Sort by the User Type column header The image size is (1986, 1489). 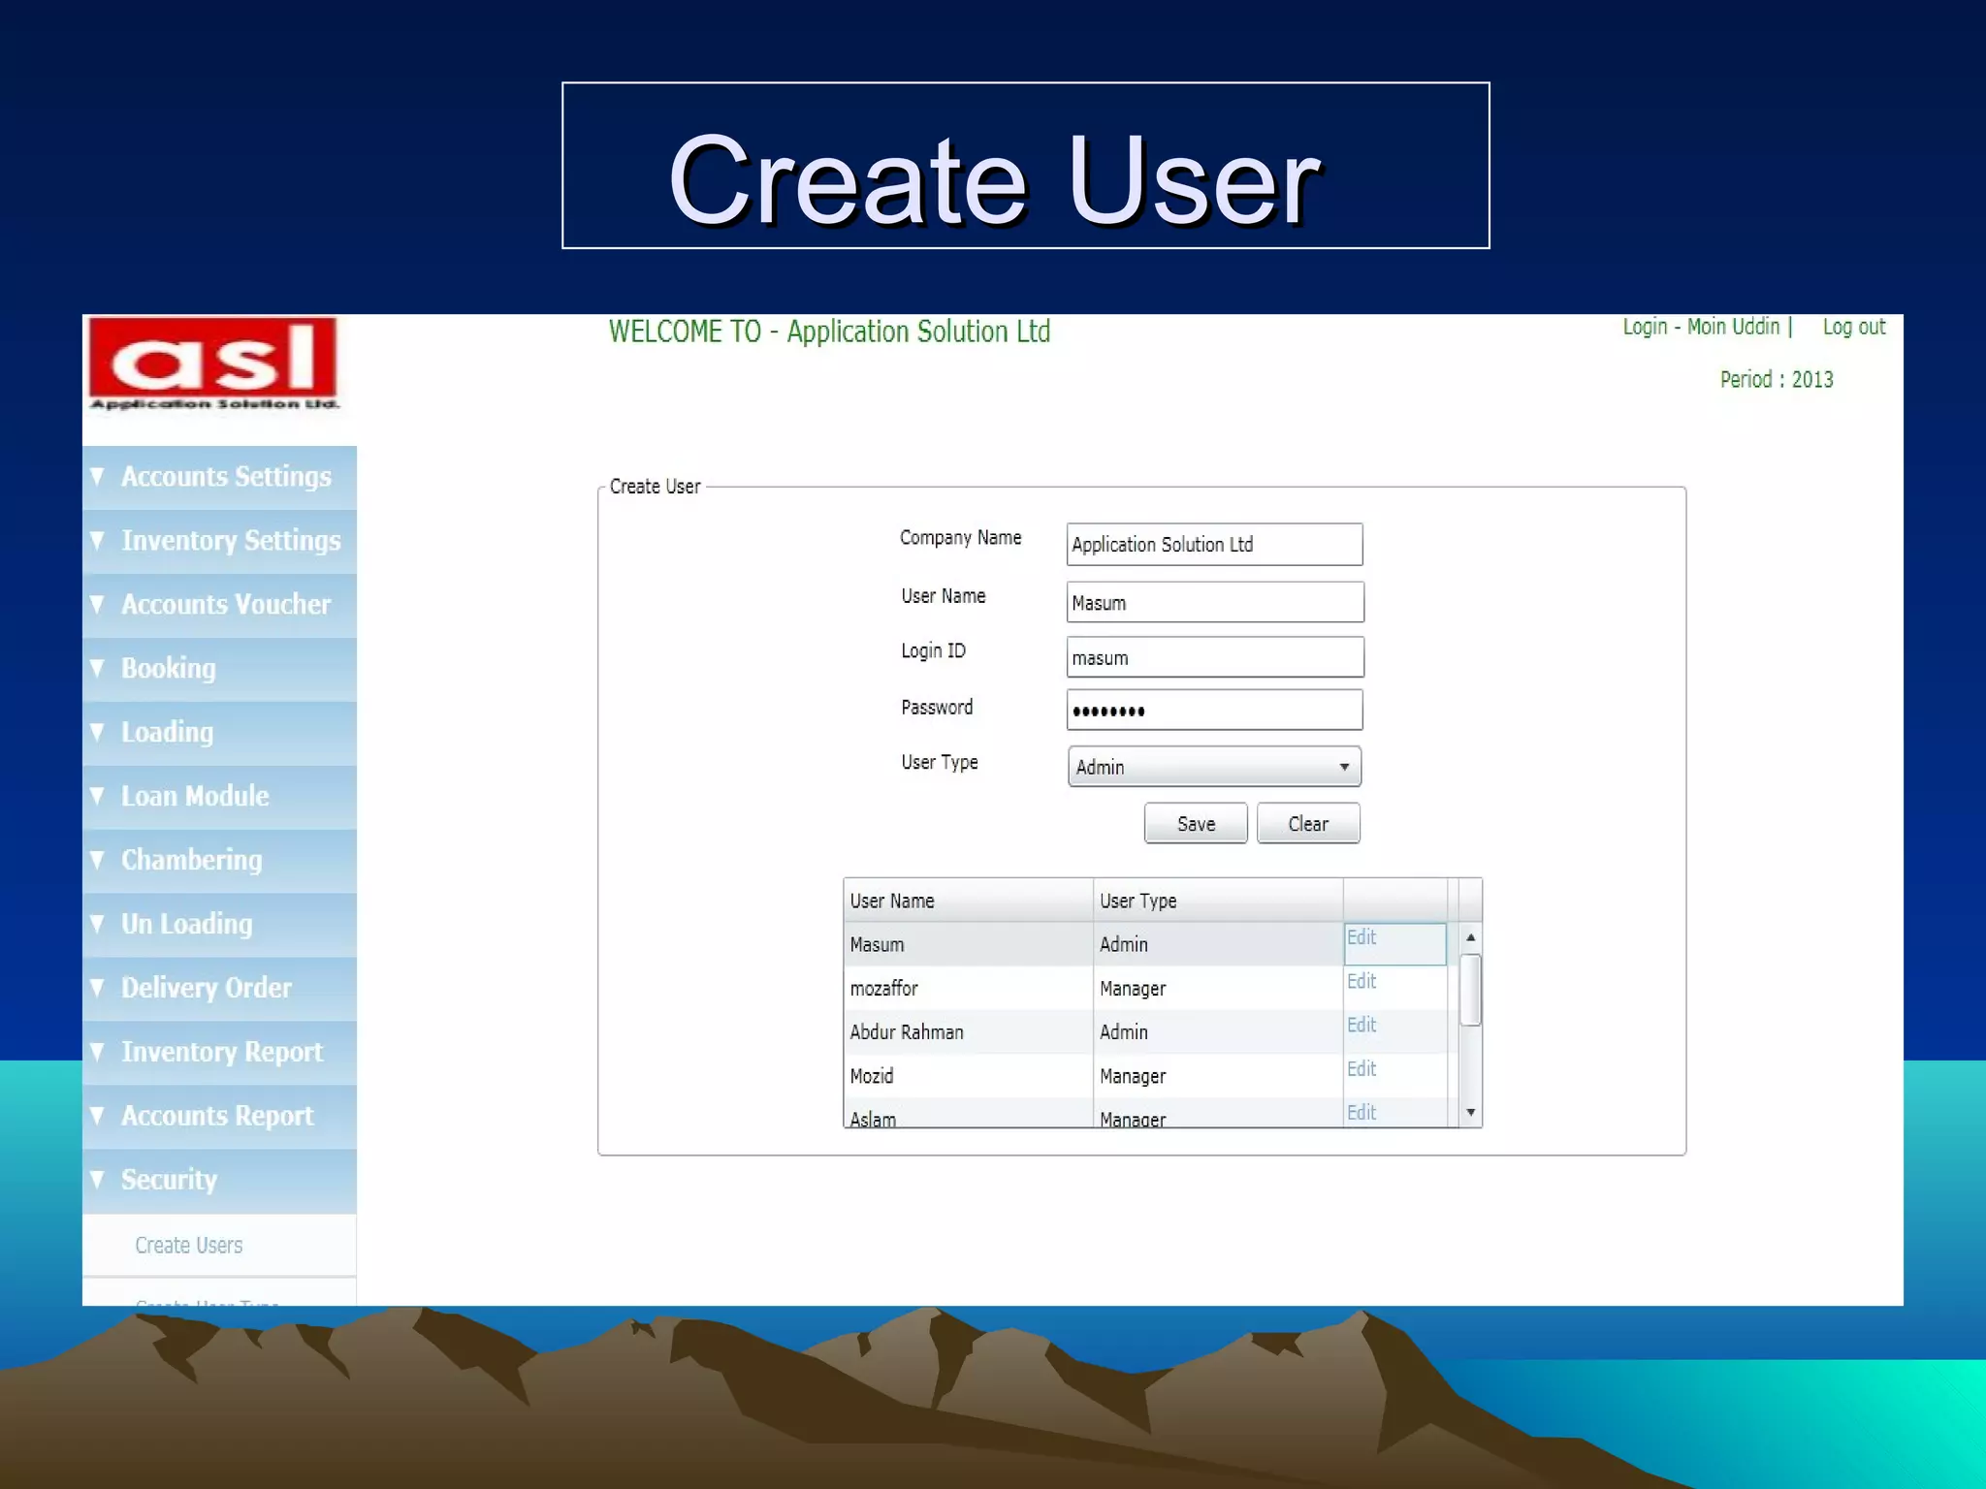1218,901
